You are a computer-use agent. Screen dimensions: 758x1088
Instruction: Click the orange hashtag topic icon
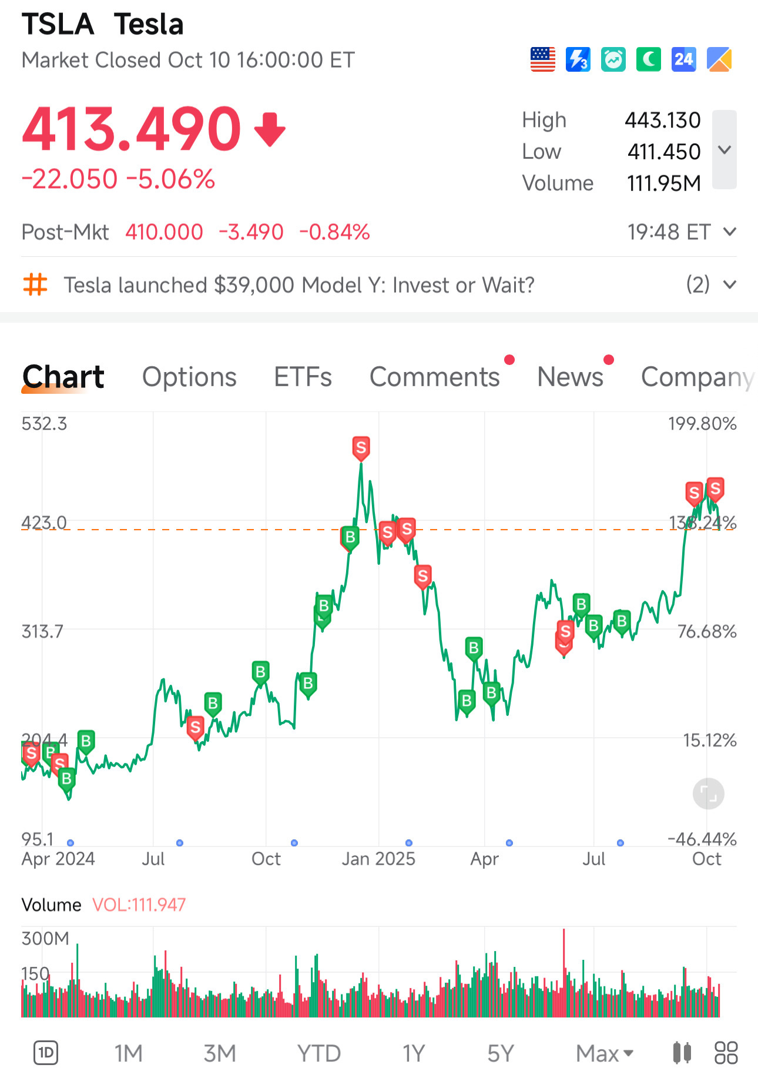(x=35, y=284)
